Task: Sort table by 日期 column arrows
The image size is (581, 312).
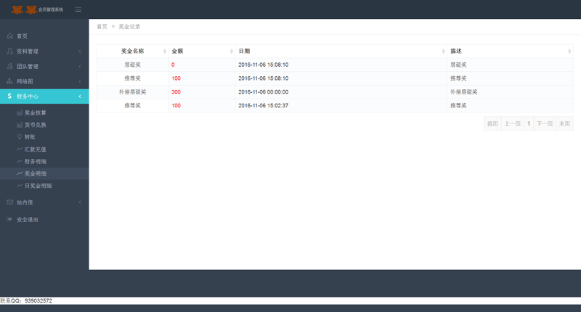Action: click(x=444, y=51)
